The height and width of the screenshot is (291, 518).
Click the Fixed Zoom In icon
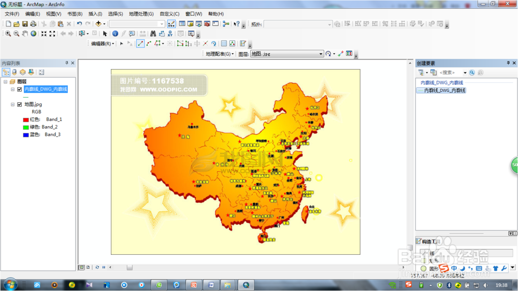point(44,34)
